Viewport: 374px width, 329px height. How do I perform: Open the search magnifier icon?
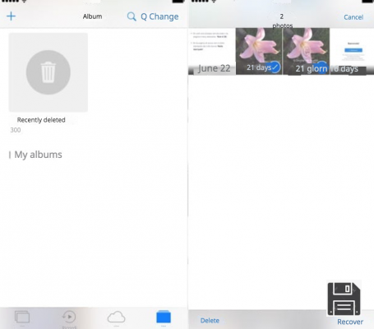[x=132, y=16]
